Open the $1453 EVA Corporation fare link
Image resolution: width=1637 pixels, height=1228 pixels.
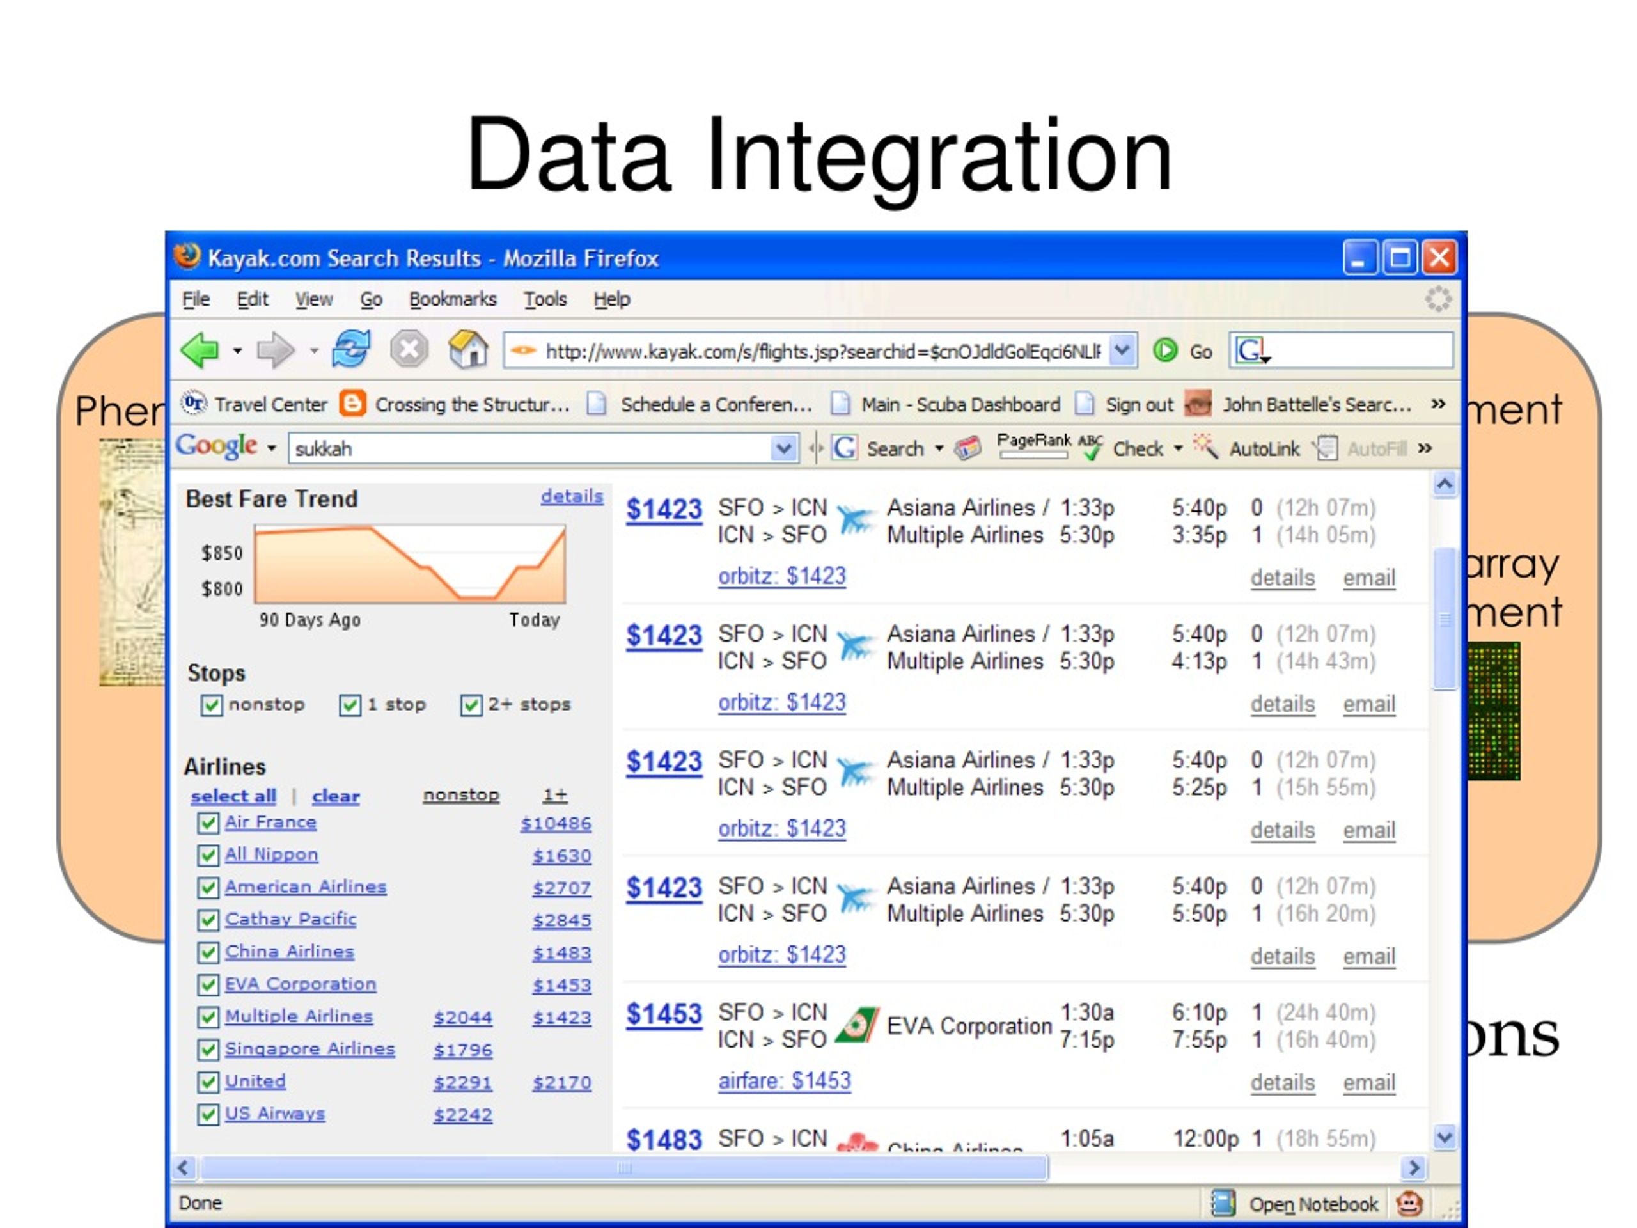664,1013
